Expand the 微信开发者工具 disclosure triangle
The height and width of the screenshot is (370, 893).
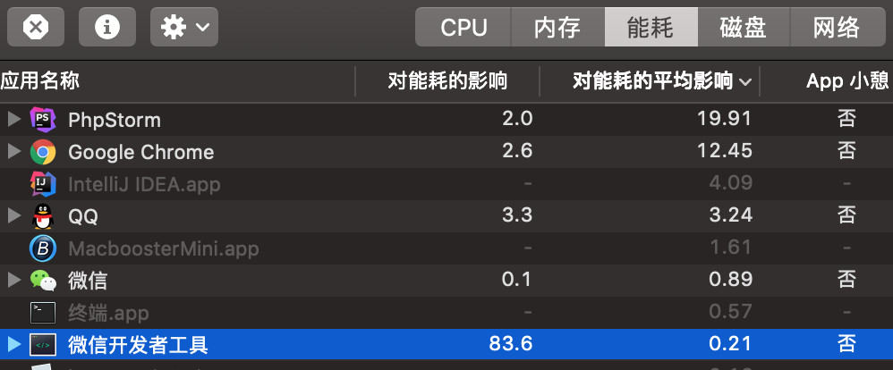point(14,345)
